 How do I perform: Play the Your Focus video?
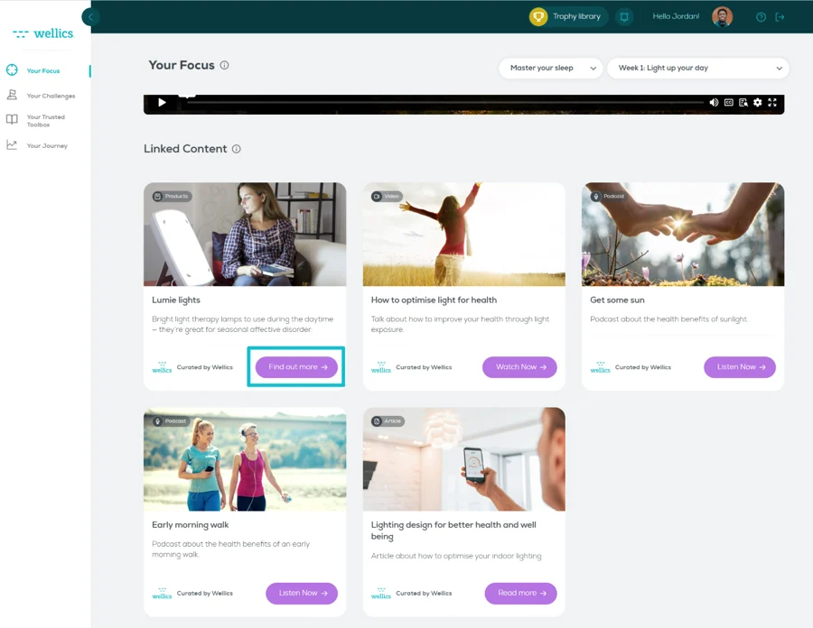161,102
